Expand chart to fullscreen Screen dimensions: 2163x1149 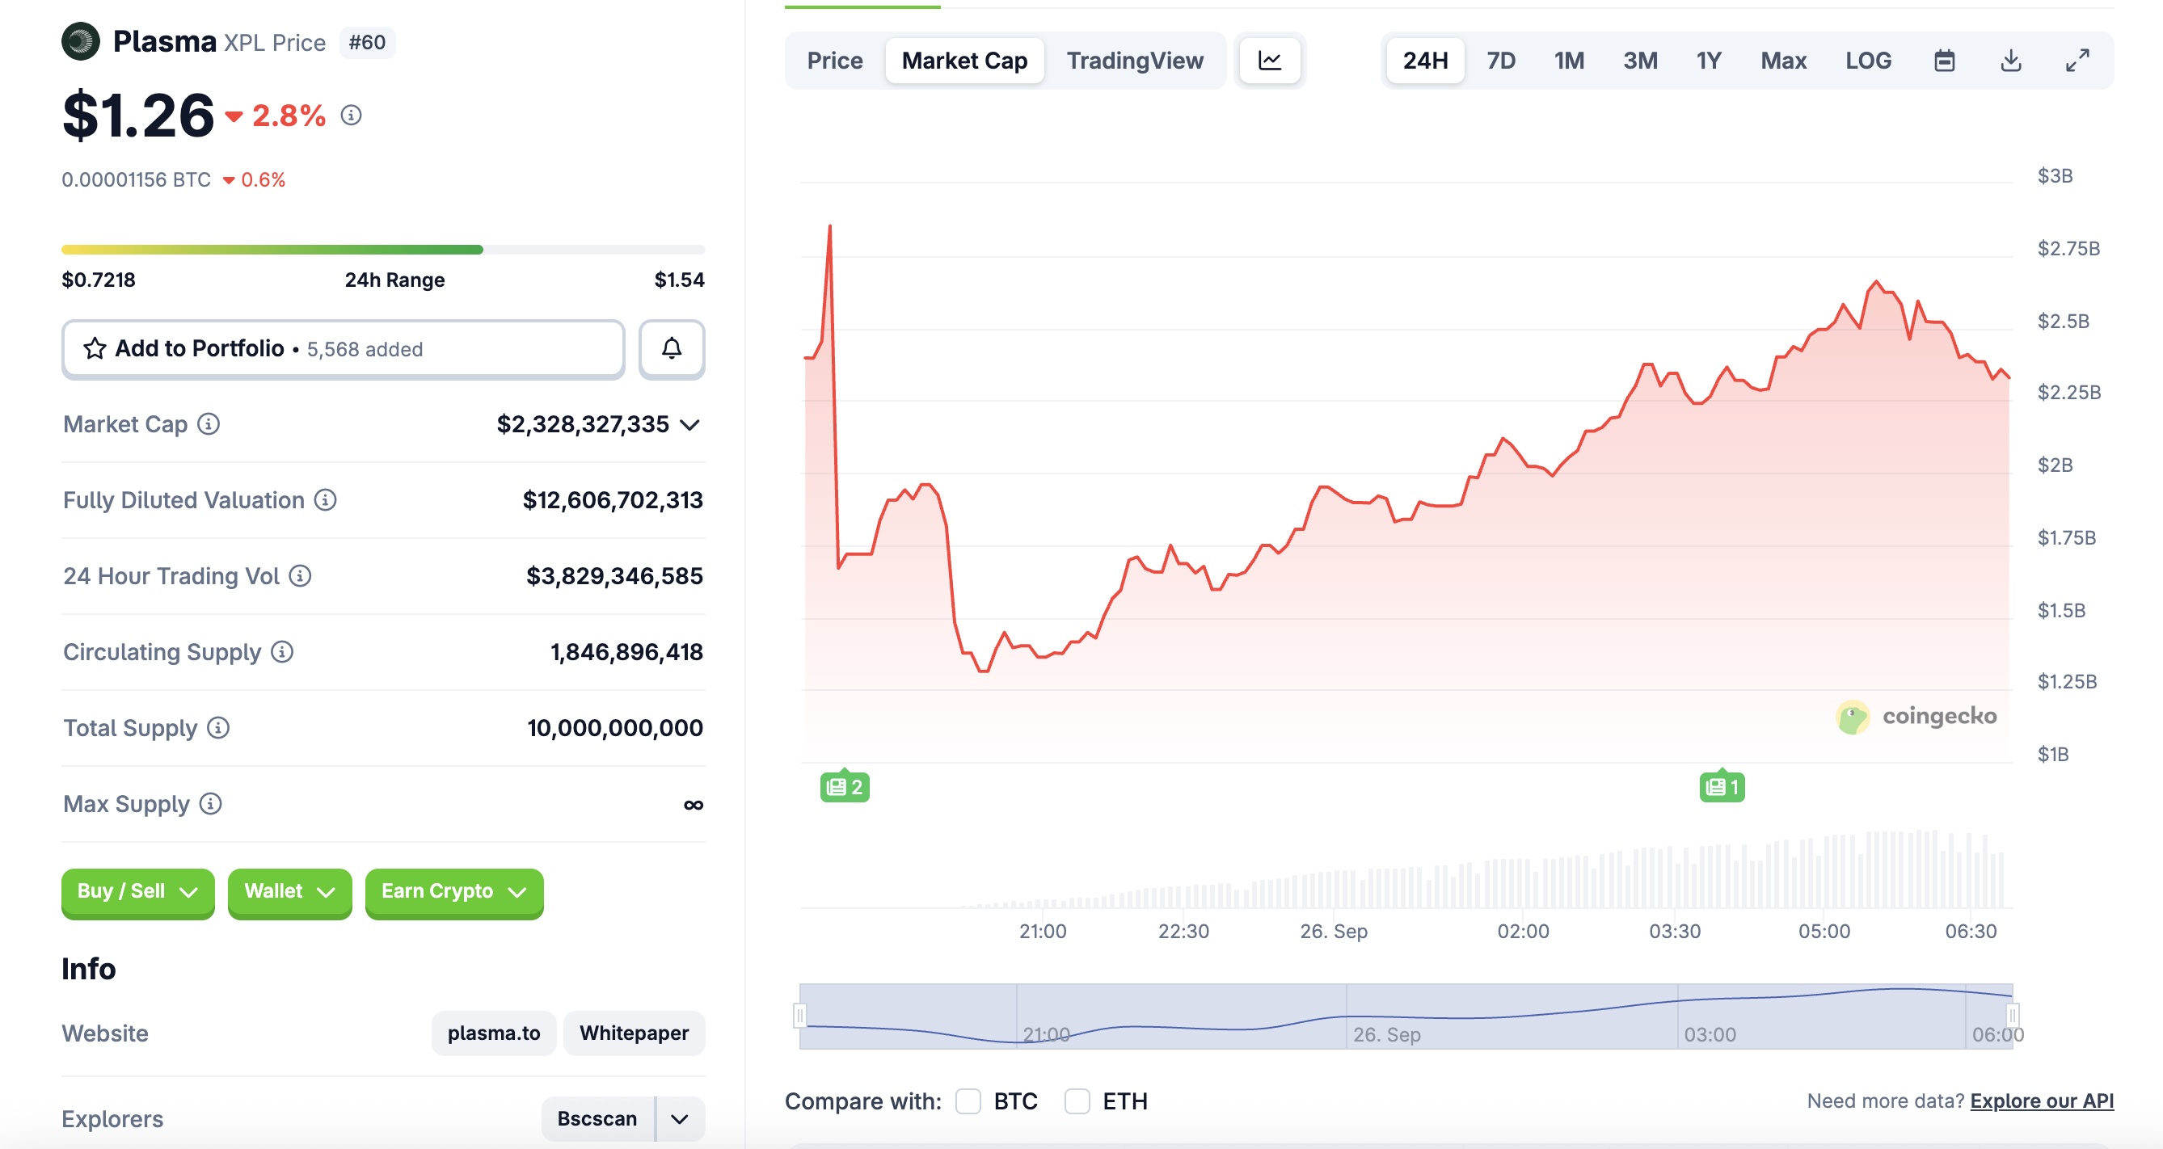pyautogui.click(x=2077, y=61)
